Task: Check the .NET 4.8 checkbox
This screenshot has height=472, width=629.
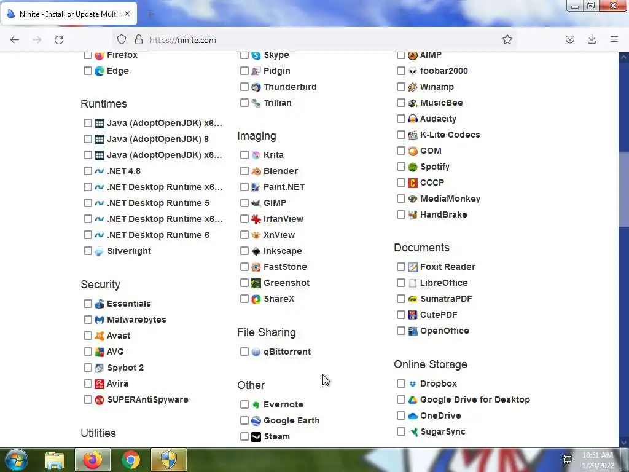Action: [87, 171]
